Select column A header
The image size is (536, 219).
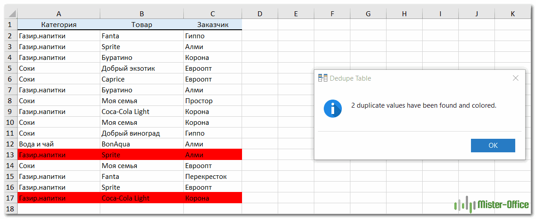[x=59, y=14]
